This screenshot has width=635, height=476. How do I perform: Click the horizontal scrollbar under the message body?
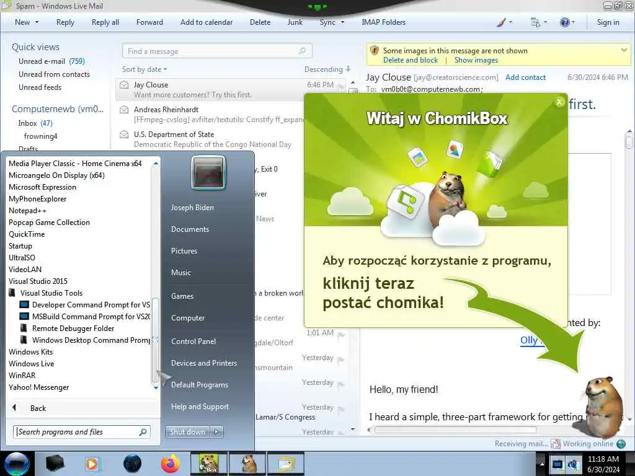[x=455, y=430]
